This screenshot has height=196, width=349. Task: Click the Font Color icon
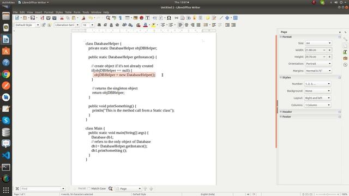[x=146, y=25]
